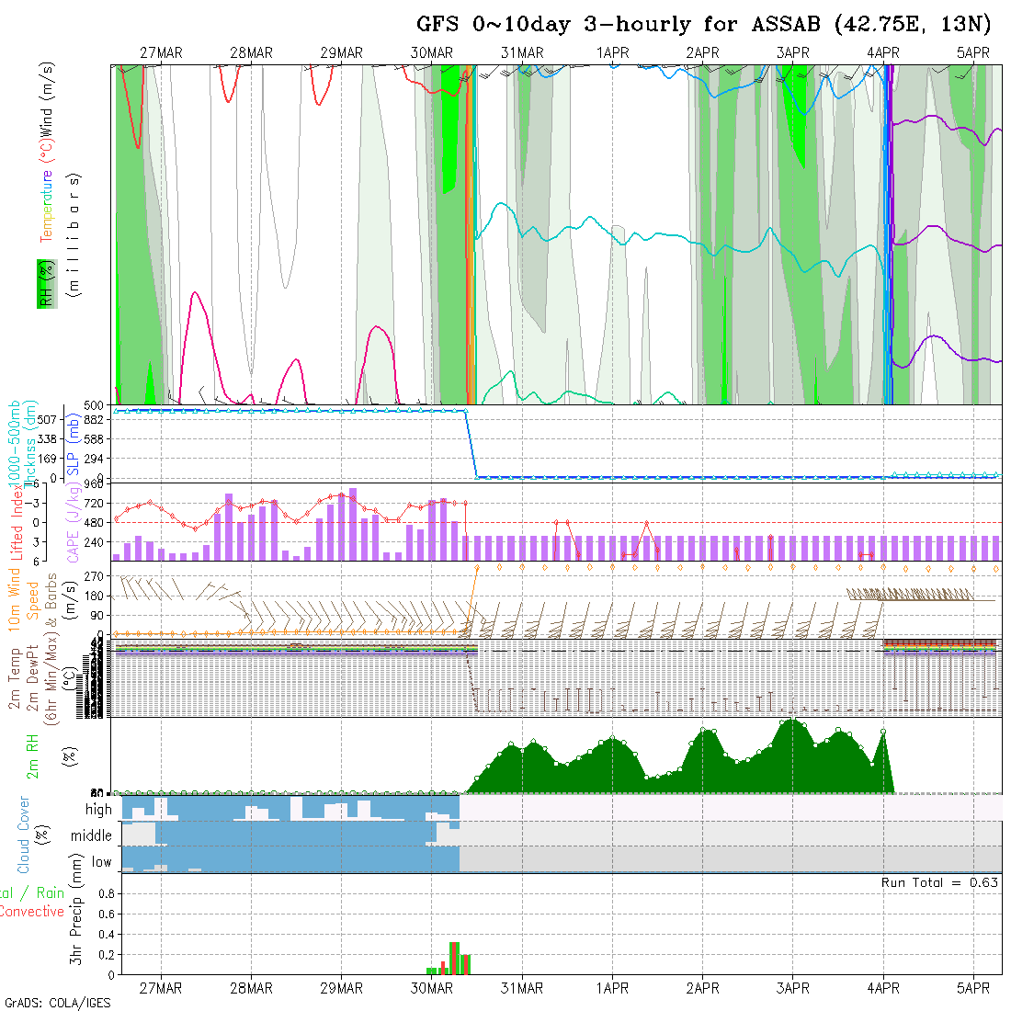Select the 1APR label on bottom axis
The height and width of the screenshot is (1011, 1011).
612,988
